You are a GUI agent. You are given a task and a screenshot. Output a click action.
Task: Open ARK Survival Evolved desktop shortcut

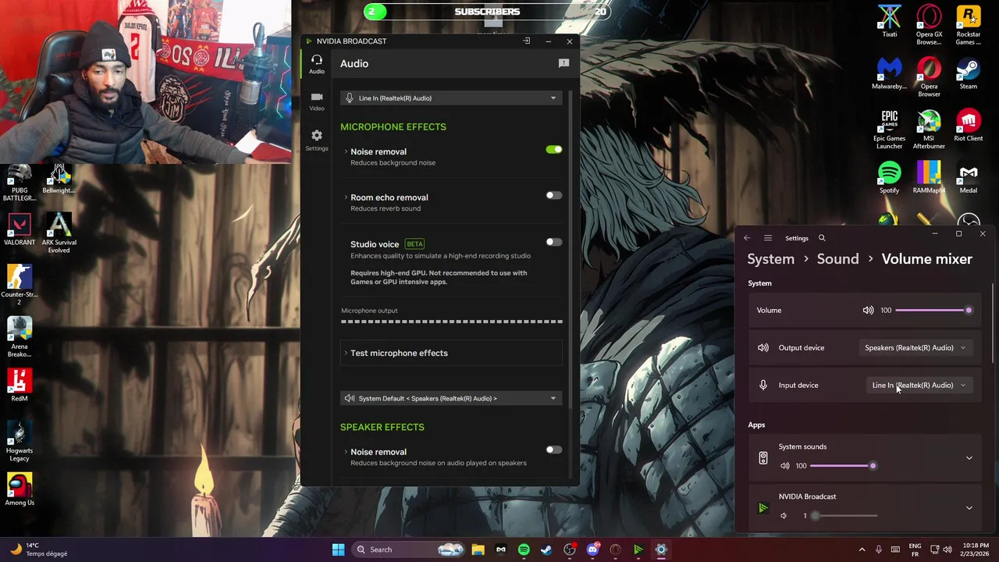click(x=59, y=233)
